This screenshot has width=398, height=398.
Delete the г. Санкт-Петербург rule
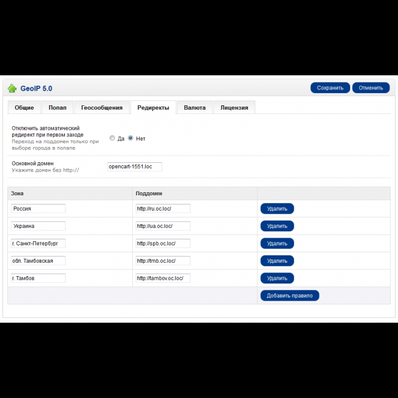(x=277, y=243)
